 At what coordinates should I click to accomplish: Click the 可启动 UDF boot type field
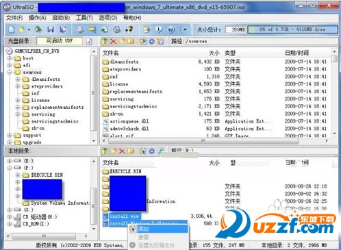60,41
